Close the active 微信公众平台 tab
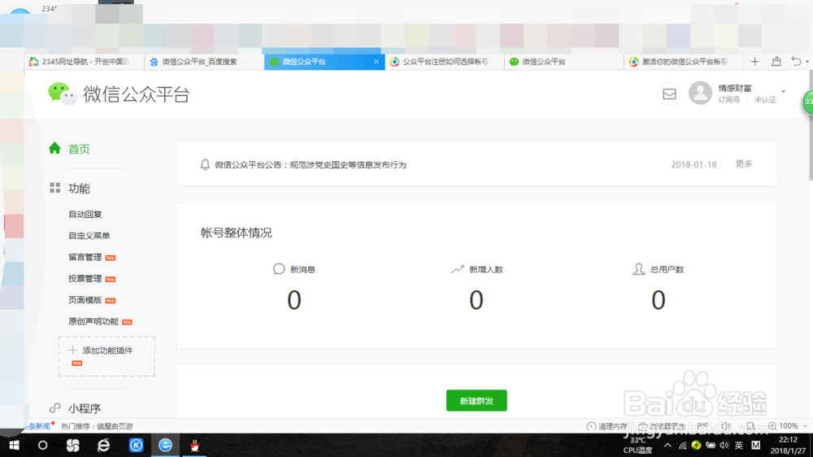 tap(376, 62)
